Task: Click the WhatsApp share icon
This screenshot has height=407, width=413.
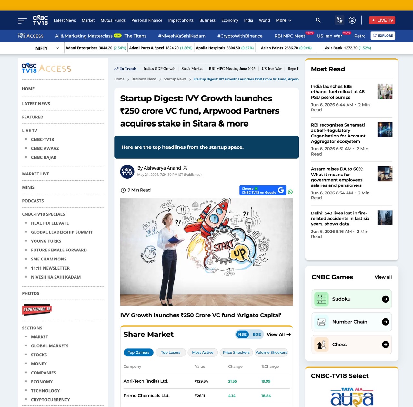Action: (290, 192)
